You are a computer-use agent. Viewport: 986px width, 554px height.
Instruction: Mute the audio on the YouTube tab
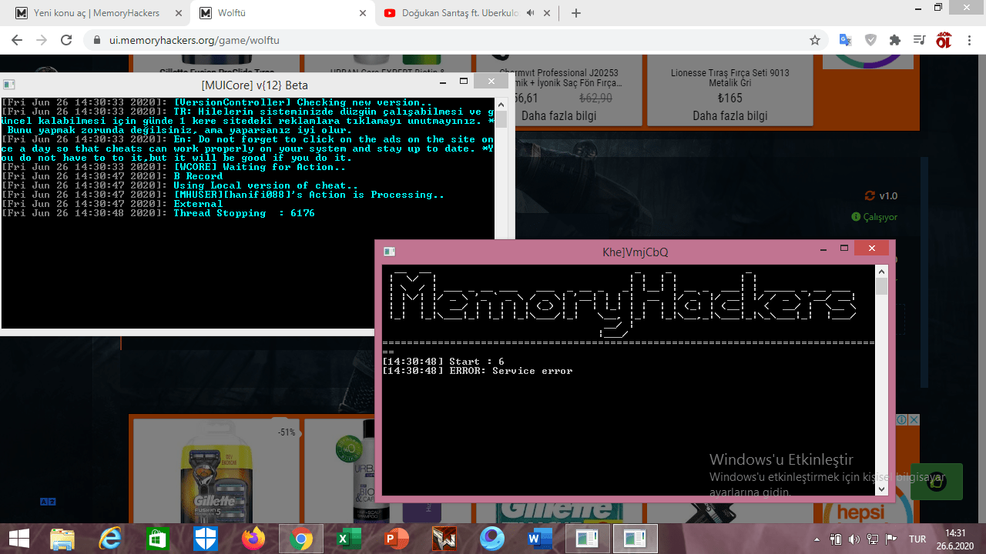click(530, 13)
